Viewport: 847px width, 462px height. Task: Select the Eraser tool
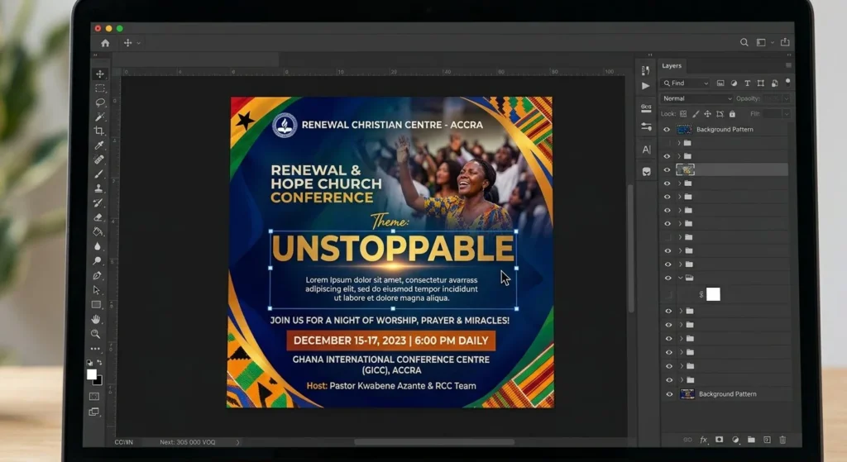[98, 217]
